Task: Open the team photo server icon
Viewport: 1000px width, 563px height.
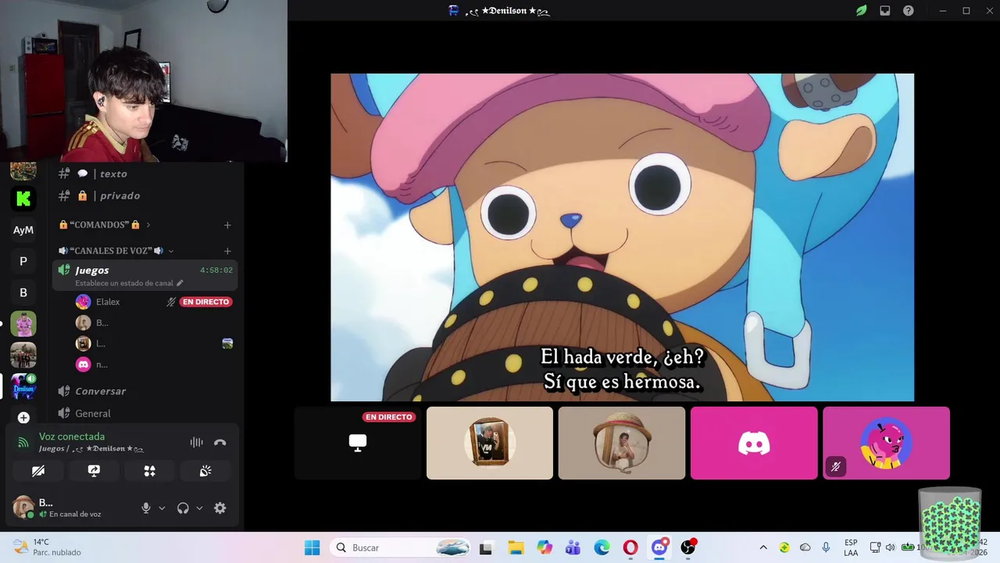Action: 23,355
